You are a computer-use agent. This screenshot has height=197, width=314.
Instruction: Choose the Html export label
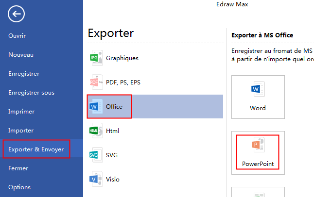tap(113, 131)
